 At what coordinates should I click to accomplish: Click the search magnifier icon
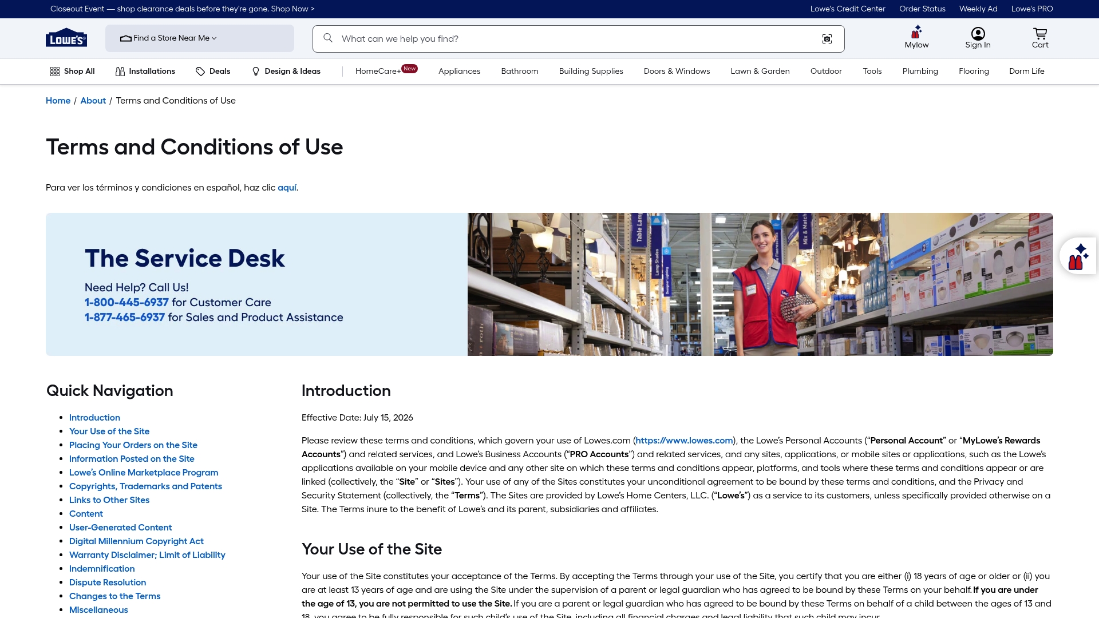[x=328, y=38]
